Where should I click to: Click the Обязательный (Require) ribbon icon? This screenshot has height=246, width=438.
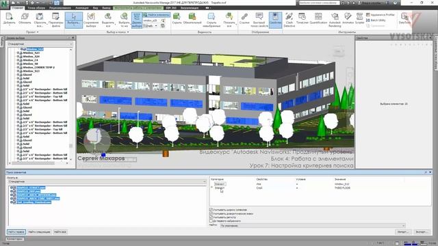click(x=192, y=18)
